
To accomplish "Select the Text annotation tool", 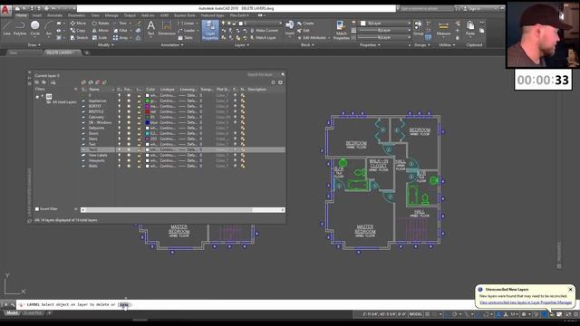I will [x=151, y=28].
